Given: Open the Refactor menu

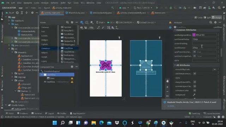Looking at the screenshot, I should click(55, 3).
